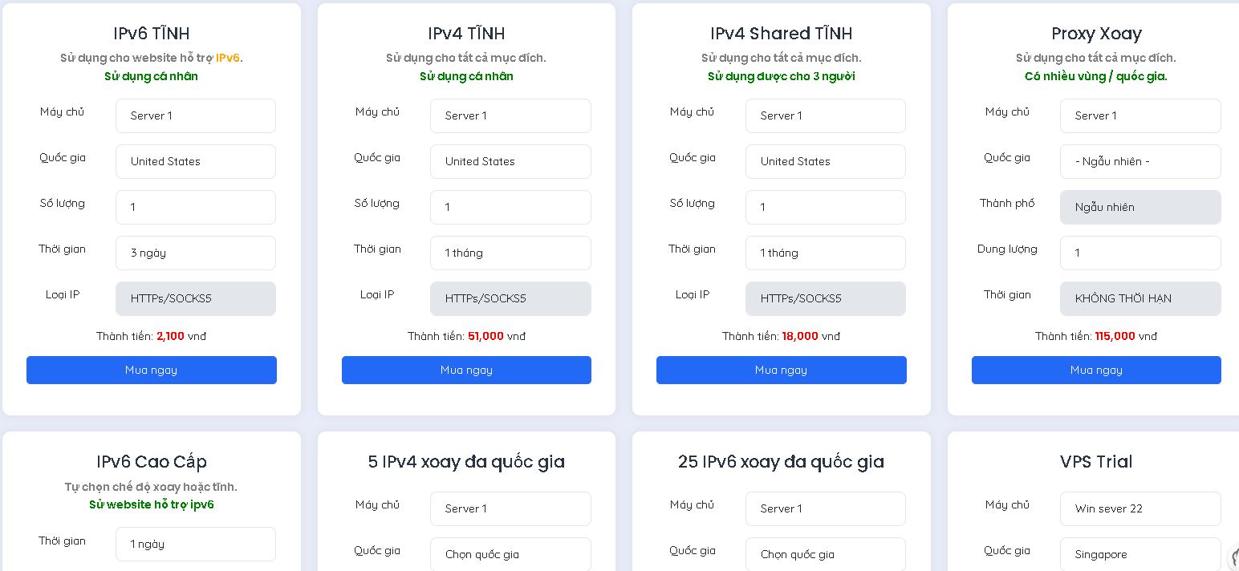This screenshot has height=571, width=1239.
Task: Open Quốc gia dropdown in IPv4 TĨNH
Action: 510,161
